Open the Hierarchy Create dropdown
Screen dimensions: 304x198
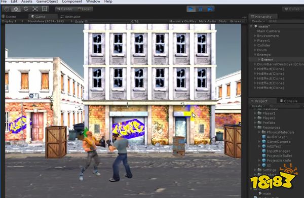[x=258, y=21]
